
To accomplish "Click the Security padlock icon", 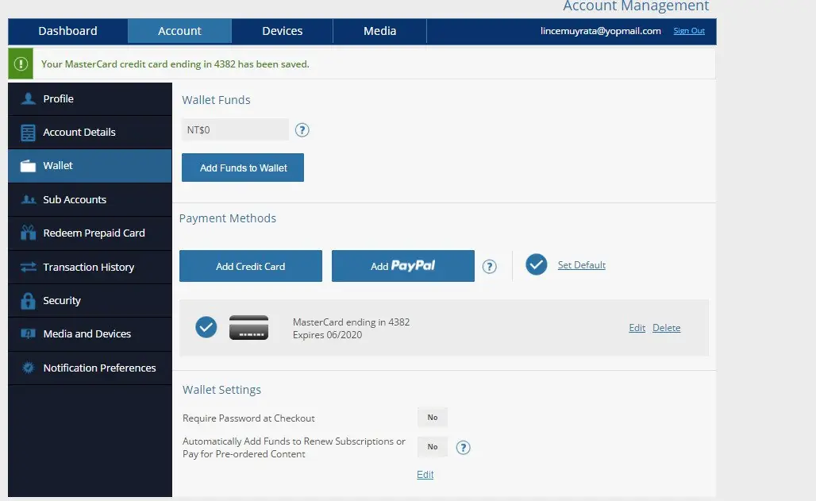I will coord(28,300).
